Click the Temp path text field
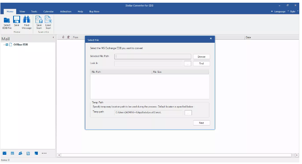 [148, 112]
